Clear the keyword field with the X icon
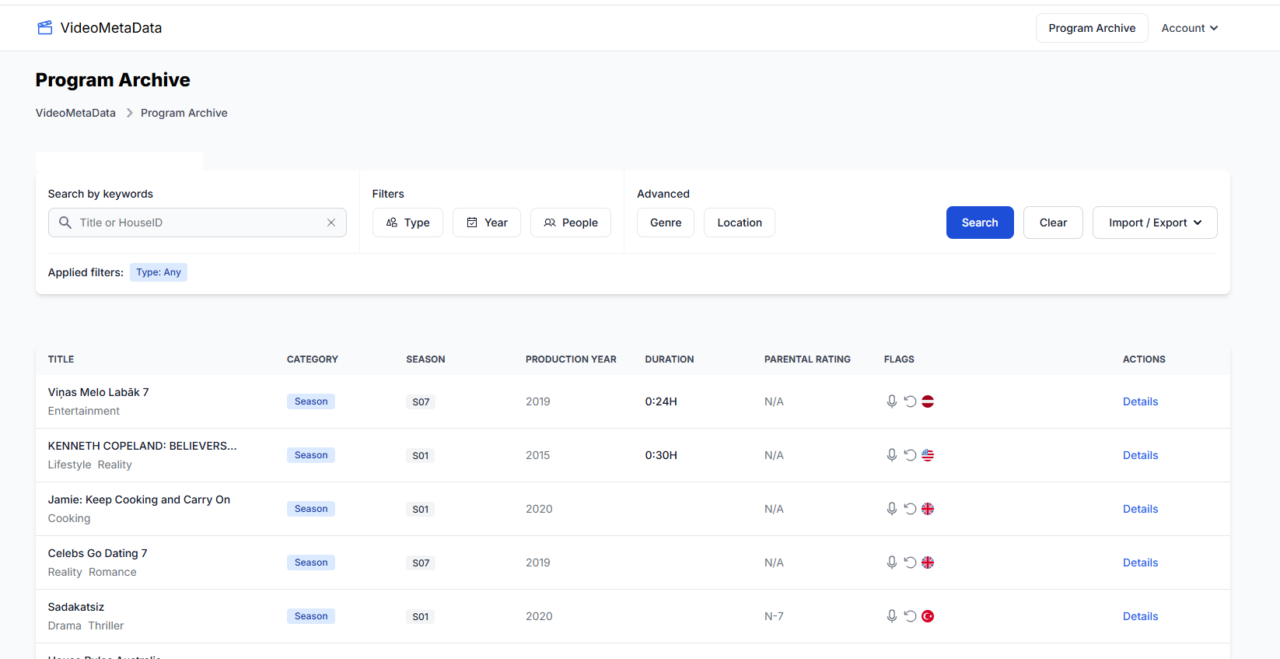The image size is (1280, 659). (x=331, y=223)
